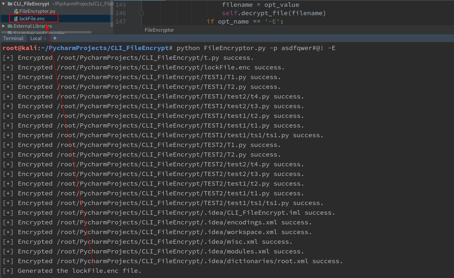Screen dimensions: 454x278
Task: Collapse the CLI_FileEncrypt project folder arrow
Action: (3, 4)
